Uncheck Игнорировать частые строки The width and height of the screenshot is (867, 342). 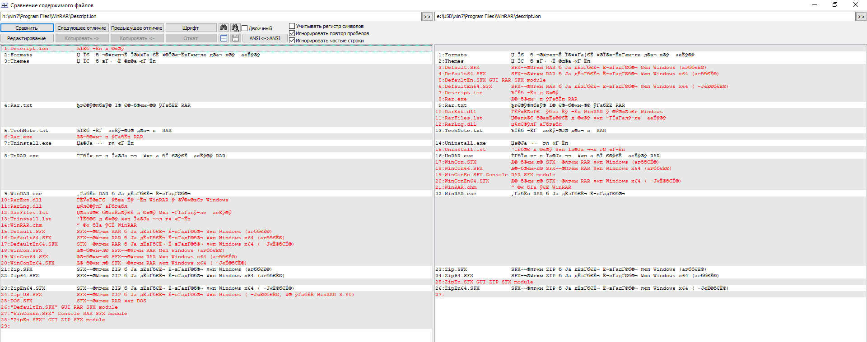(292, 41)
